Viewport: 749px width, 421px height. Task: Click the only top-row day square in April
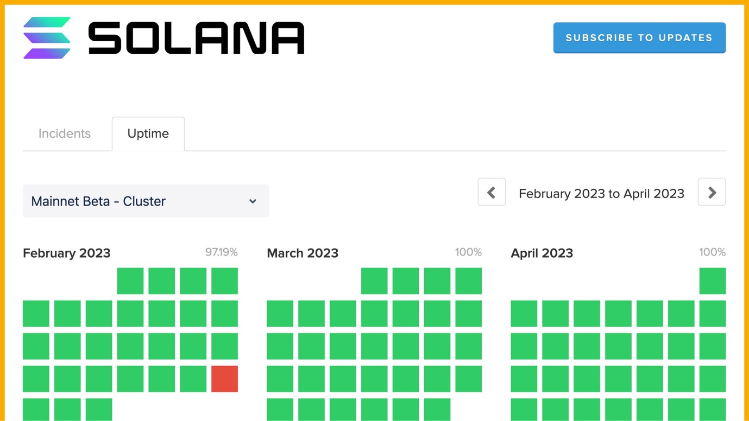click(x=712, y=281)
